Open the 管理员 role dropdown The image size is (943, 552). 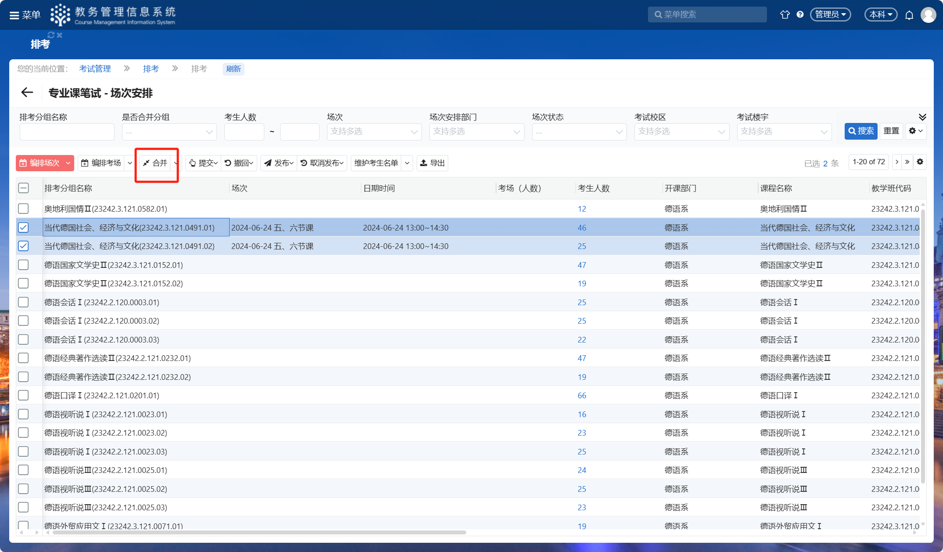(830, 14)
